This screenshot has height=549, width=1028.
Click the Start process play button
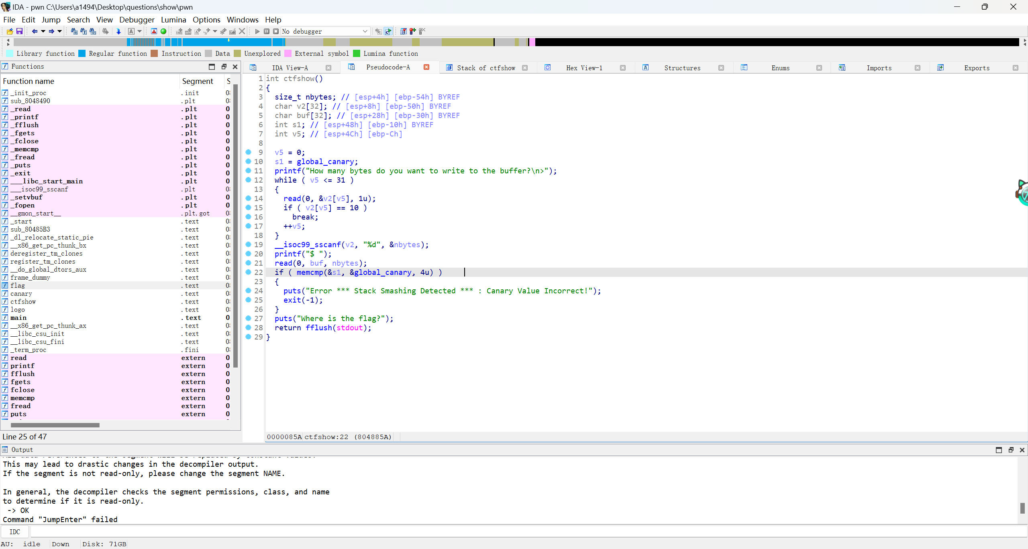pos(257,31)
